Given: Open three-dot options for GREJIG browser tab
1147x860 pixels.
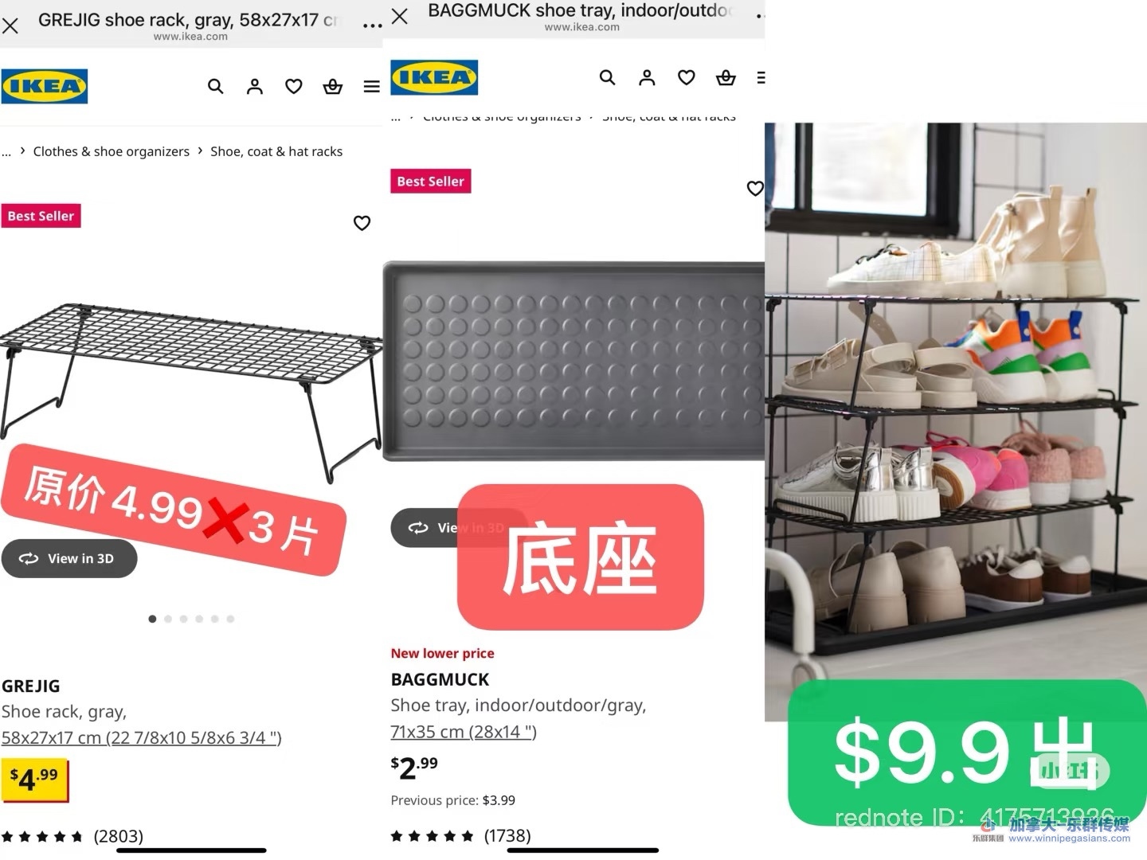Looking at the screenshot, I should point(372,25).
